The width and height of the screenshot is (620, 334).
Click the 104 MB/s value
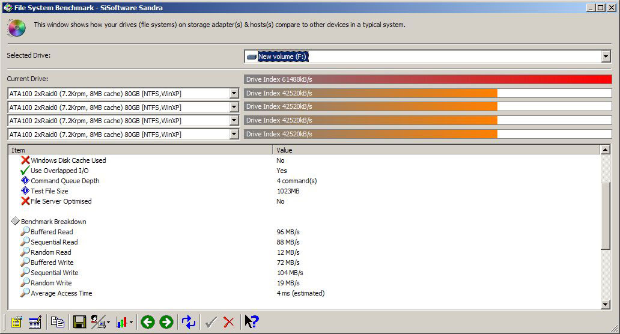(x=290, y=273)
